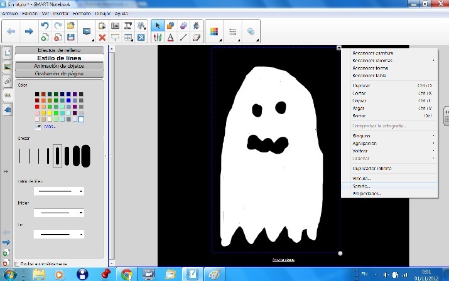The width and height of the screenshot is (449, 281).
Task: Click the Pens tool icon
Action: pos(157,38)
